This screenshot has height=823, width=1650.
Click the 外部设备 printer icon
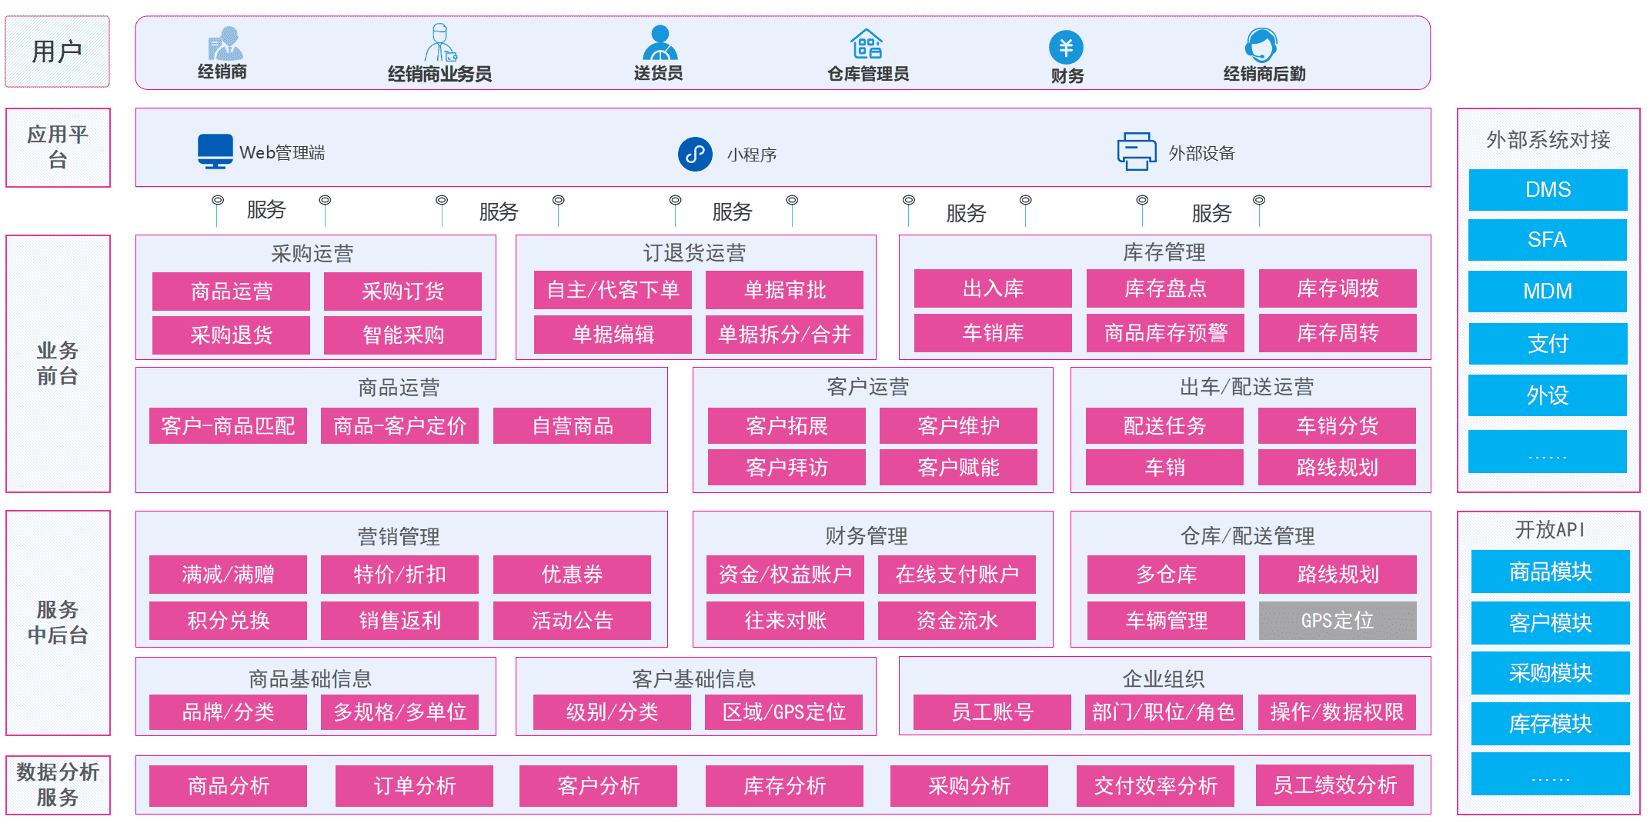coord(1137,152)
